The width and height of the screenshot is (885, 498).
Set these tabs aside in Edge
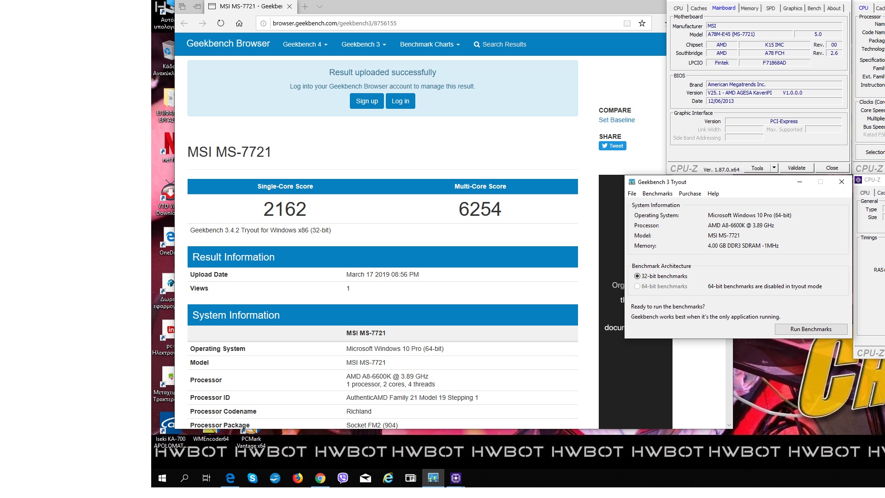(197, 6)
